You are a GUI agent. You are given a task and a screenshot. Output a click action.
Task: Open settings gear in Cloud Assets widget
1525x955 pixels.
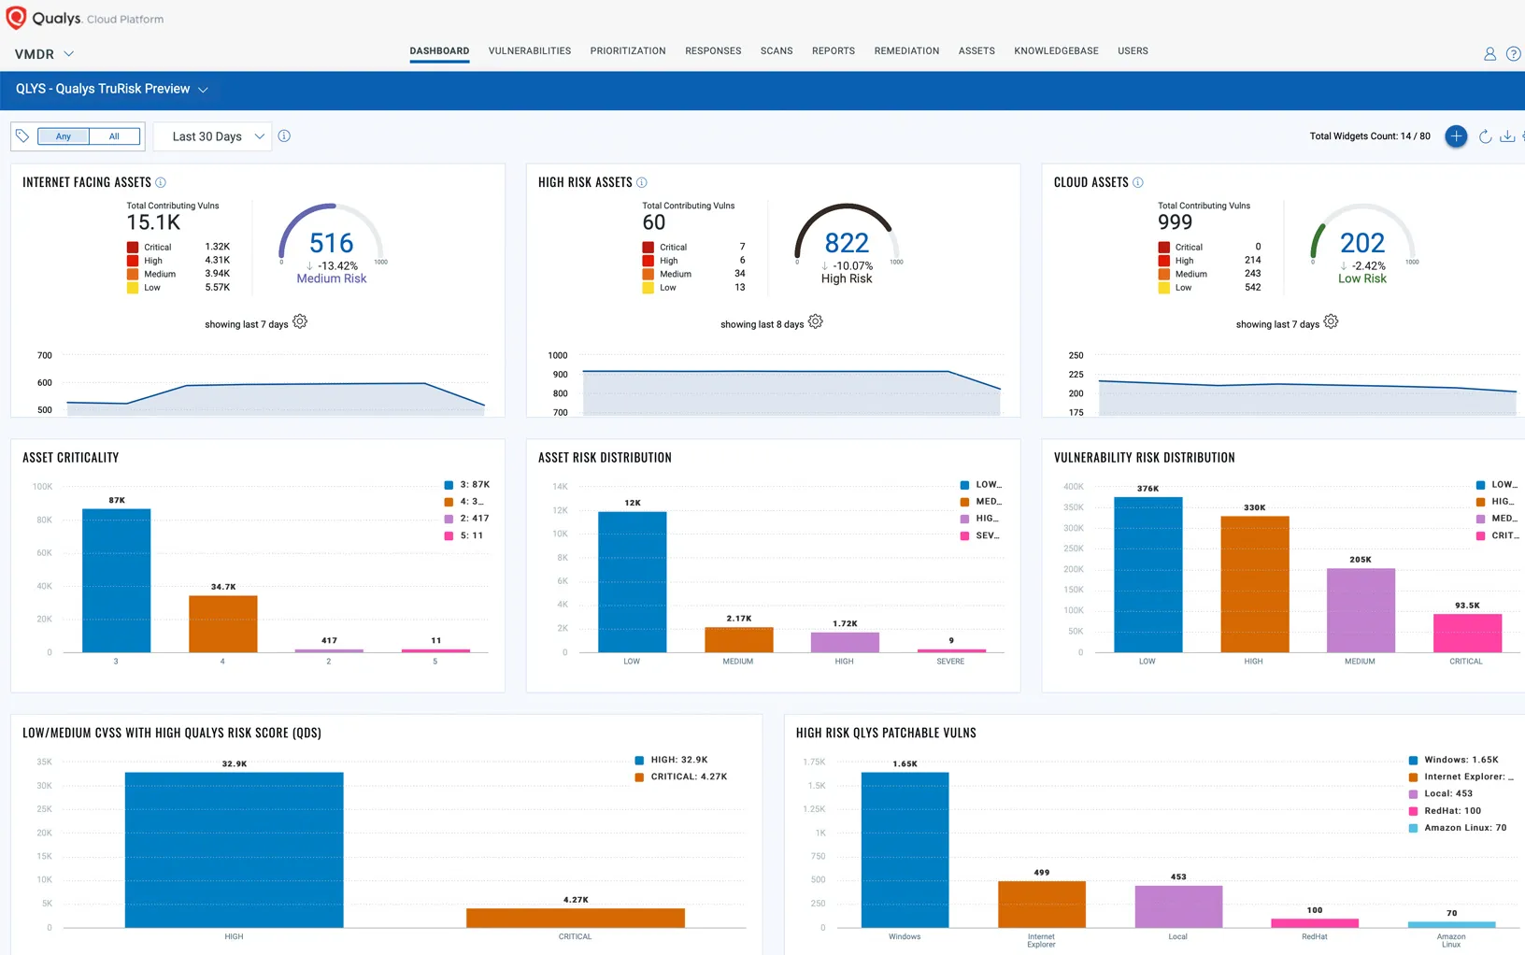click(1331, 322)
